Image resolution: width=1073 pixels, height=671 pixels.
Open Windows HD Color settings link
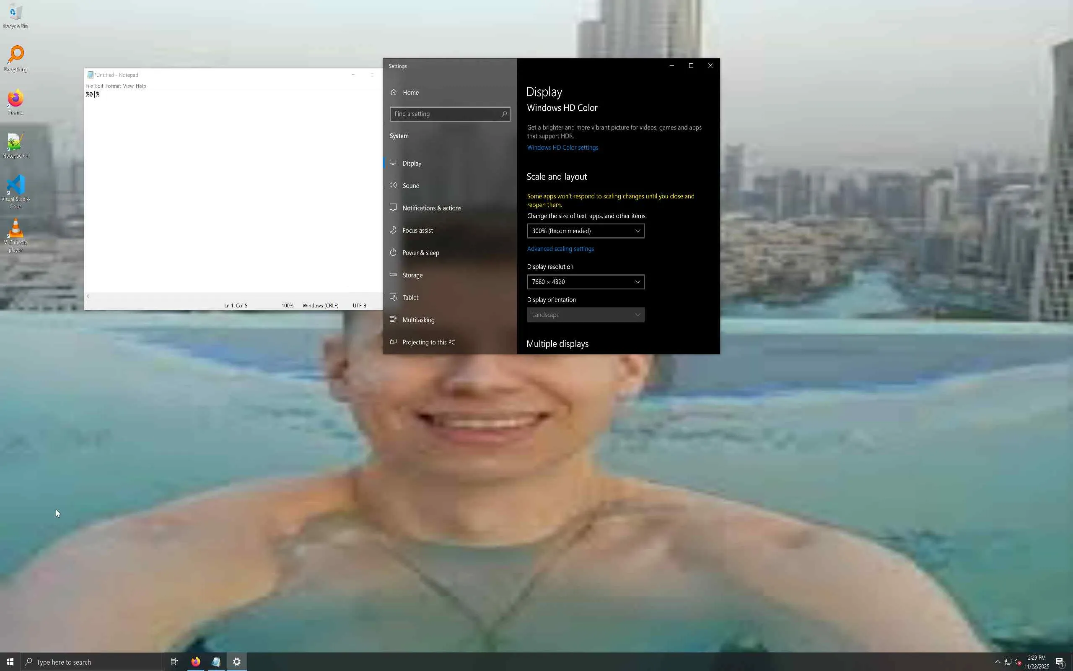click(562, 147)
